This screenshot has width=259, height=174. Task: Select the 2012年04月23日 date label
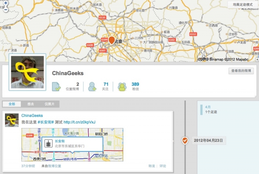click(x=208, y=140)
